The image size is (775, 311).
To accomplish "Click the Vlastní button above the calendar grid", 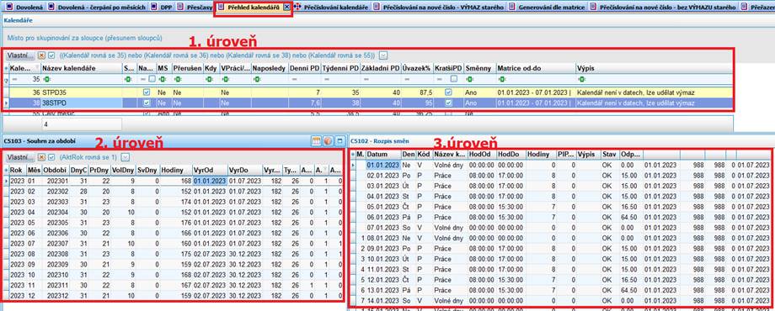I will (x=19, y=55).
